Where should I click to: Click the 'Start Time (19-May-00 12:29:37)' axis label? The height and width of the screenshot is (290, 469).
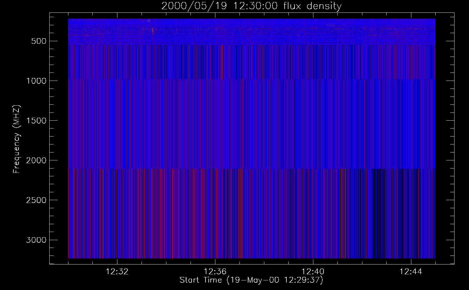click(251, 280)
